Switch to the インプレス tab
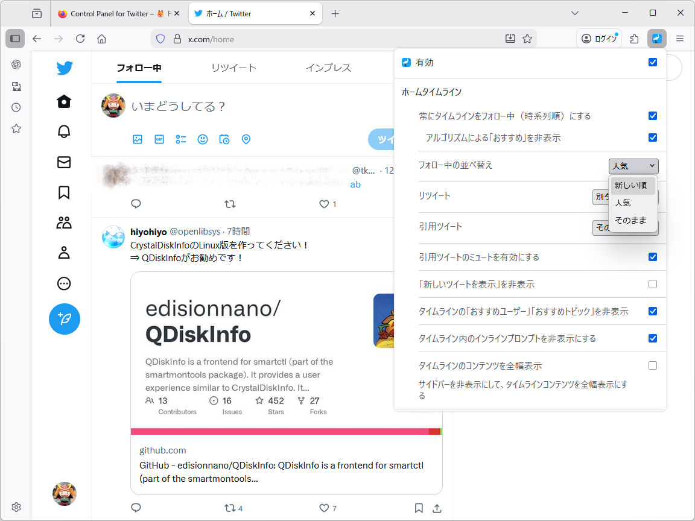 point(328,68)
